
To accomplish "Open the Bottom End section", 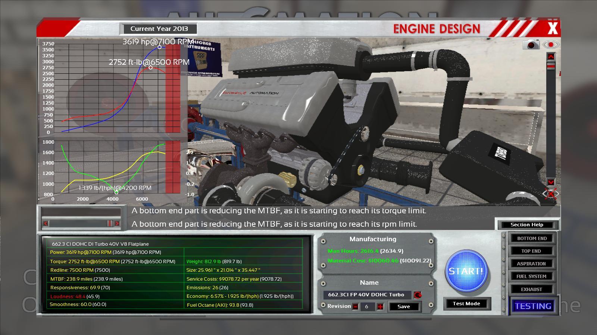I will (532, 238).
